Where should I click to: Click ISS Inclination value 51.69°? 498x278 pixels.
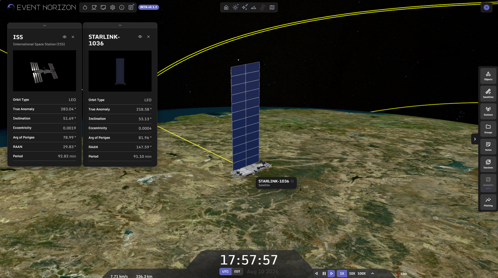(69, 118)
